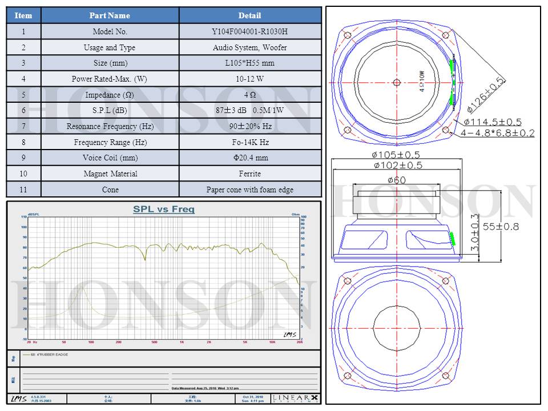Click the 55±0.8 height dimension label

pos(501,227)
